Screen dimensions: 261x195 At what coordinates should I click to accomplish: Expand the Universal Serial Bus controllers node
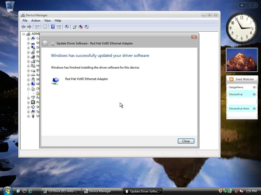[x=28, y=116]
